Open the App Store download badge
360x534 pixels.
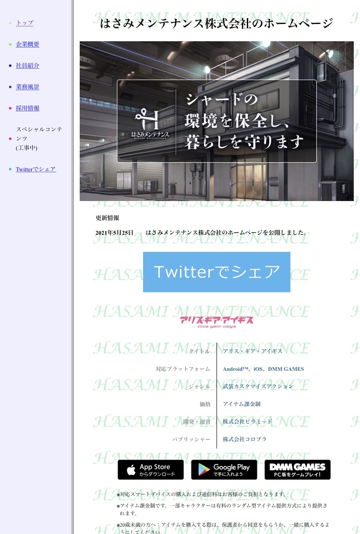151,470
